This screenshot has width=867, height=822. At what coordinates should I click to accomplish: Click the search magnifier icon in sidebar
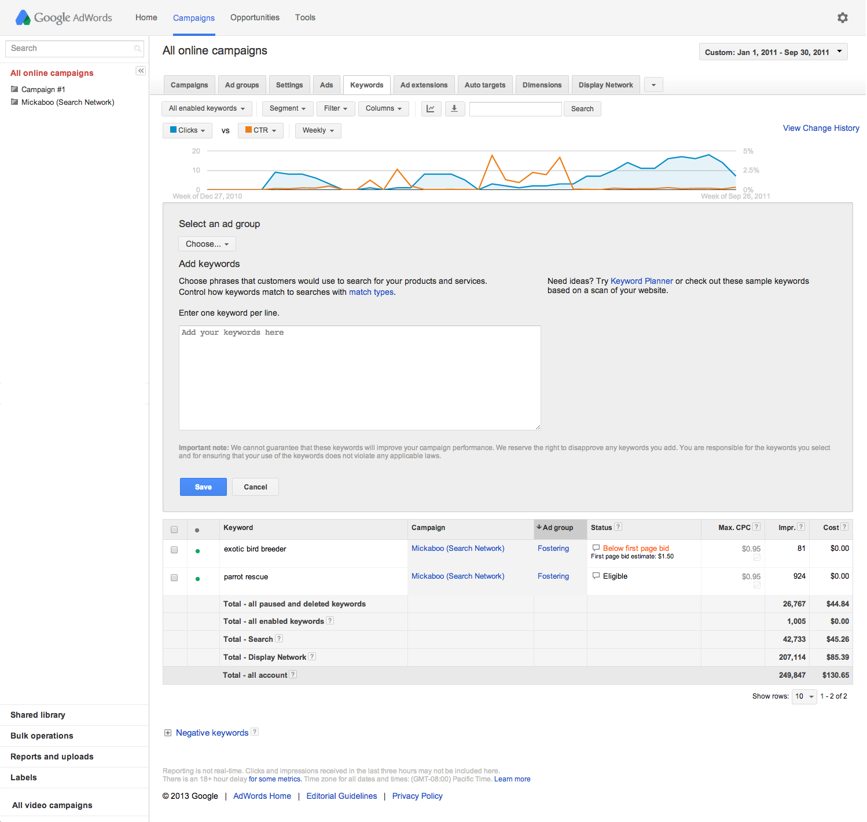(x=137, y=49)
